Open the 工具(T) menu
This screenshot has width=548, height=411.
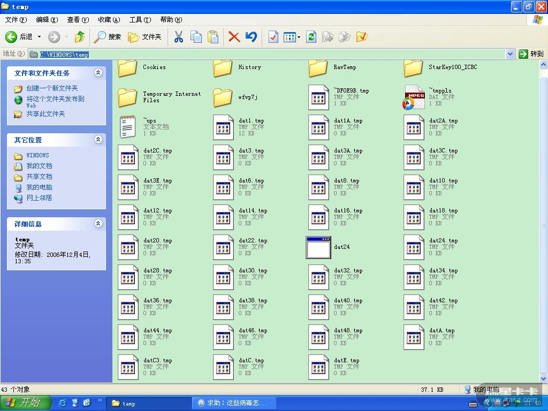click(140, 20)
